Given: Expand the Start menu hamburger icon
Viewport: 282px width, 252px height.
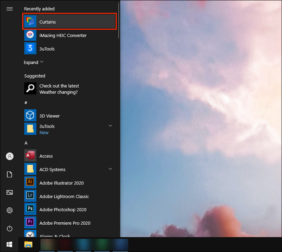Looking at the screenshot, I should 10,9.
